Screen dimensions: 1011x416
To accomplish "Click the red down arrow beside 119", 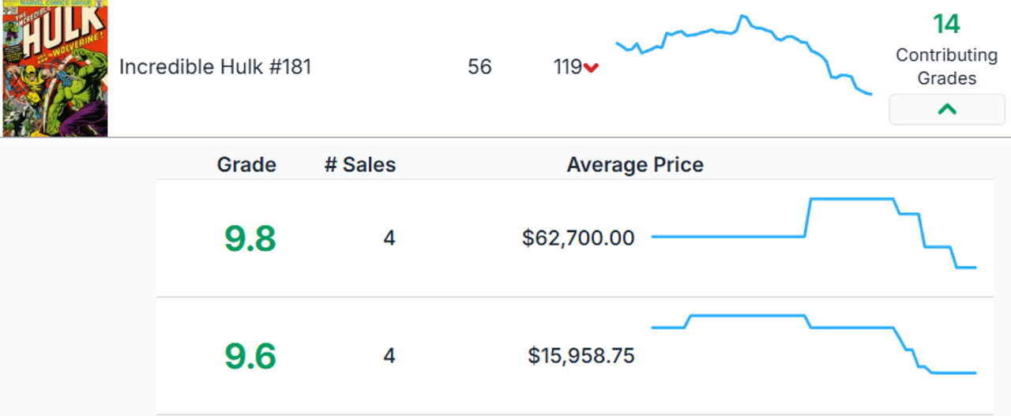I will tap(591, 68).
